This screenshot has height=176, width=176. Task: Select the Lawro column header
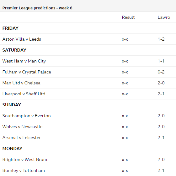pyautogui.click(x=164, y=17)
